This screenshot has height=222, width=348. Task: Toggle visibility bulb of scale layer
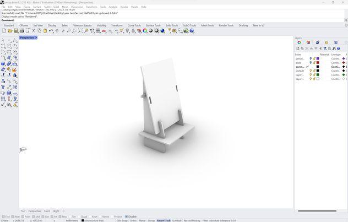pyautogui.click(x=311, y=63)
